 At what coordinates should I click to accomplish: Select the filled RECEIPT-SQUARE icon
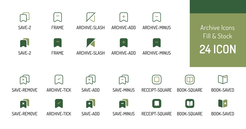coord(157,103)
